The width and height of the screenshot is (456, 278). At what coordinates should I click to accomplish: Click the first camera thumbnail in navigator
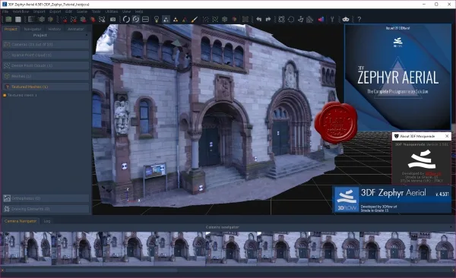(x=26, y=248)
